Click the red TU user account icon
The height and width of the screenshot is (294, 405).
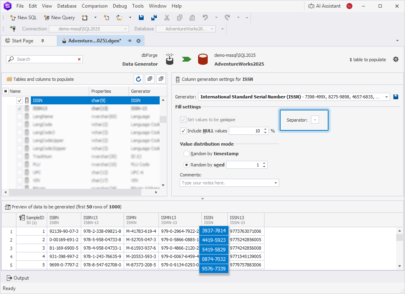pos(349,6)
